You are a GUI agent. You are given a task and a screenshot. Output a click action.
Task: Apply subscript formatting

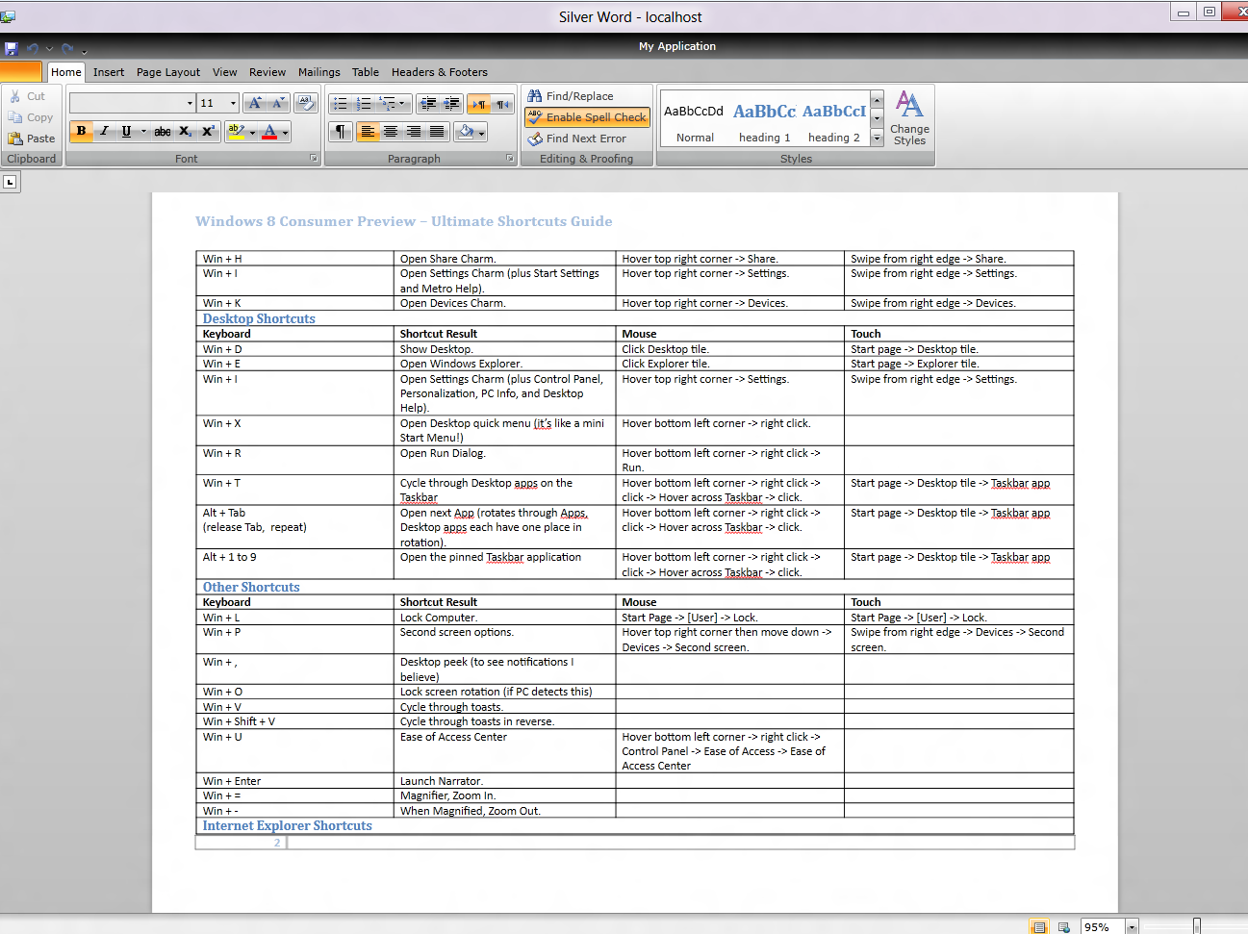(186, 132)
